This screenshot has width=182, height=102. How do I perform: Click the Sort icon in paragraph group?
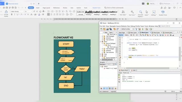67,11
